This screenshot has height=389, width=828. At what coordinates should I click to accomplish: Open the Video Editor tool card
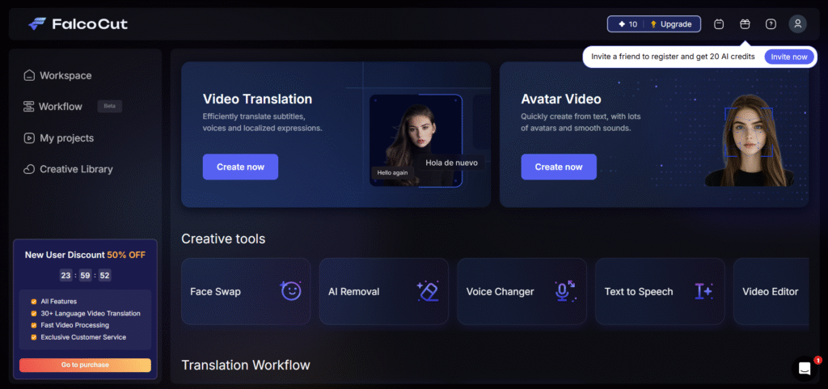pos(771,291)
